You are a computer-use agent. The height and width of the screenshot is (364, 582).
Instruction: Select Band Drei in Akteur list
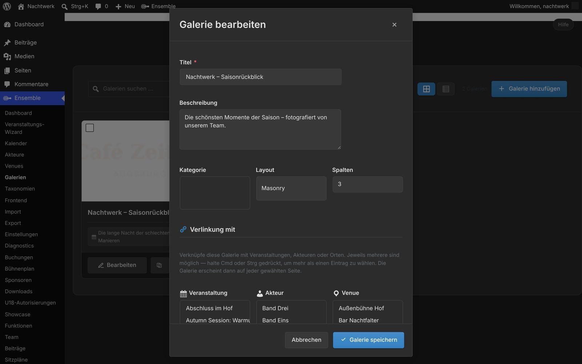[x=291, y=308]
